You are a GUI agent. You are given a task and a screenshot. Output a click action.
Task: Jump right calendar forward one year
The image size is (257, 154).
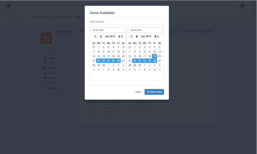point(158,36)
